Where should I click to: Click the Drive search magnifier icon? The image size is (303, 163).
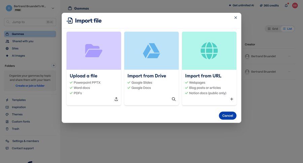tap(174, 99)
